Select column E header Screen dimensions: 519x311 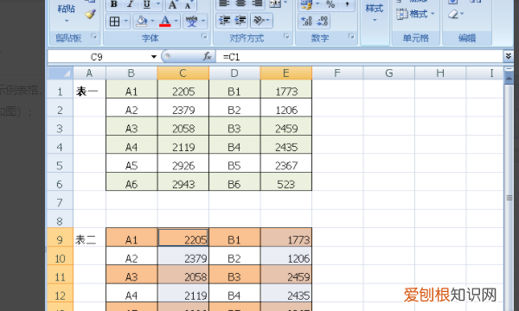click(x=286, y=73)
